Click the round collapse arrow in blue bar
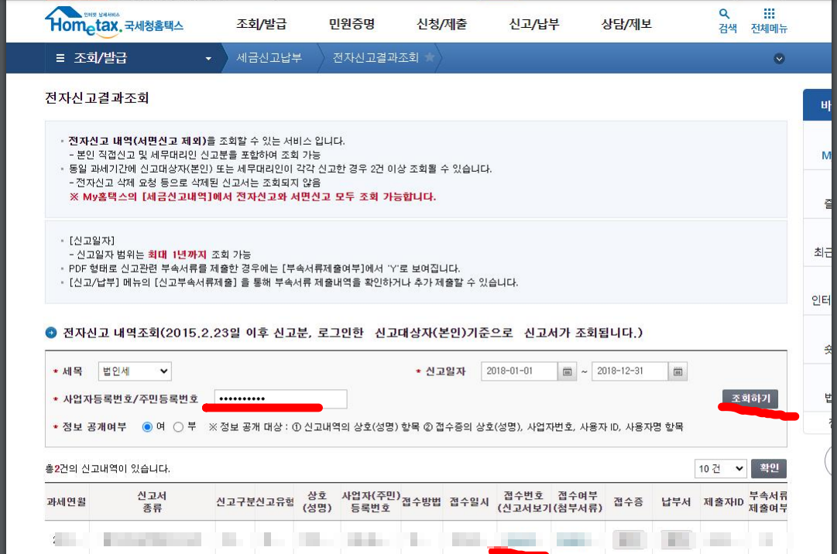This screenshot has height=554, width=837. pos(779,59)
